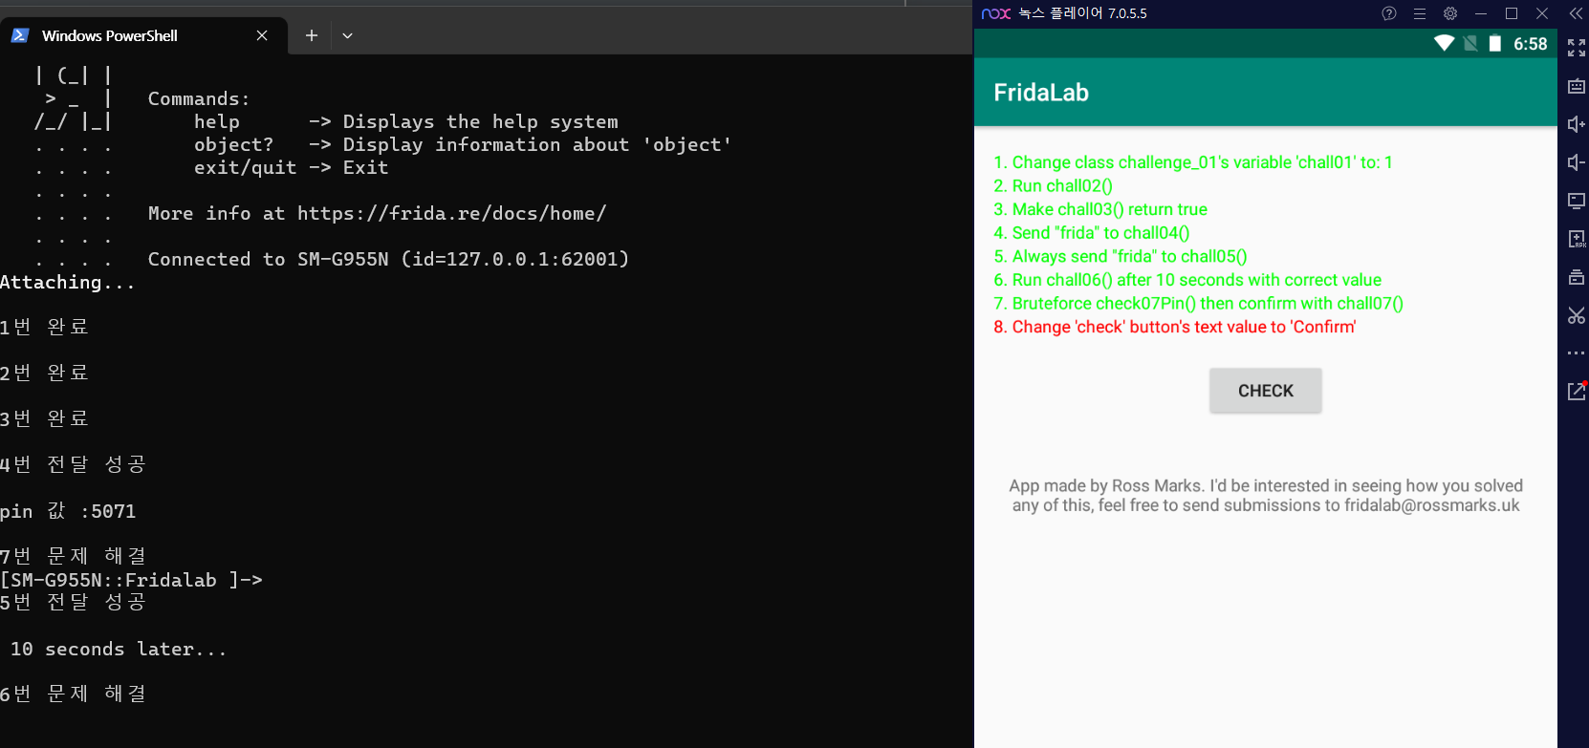Image resolution: width=1589 pixels, height=748 pixels.
Task: Close the Windows PowerShell tab
Action: 262,35
